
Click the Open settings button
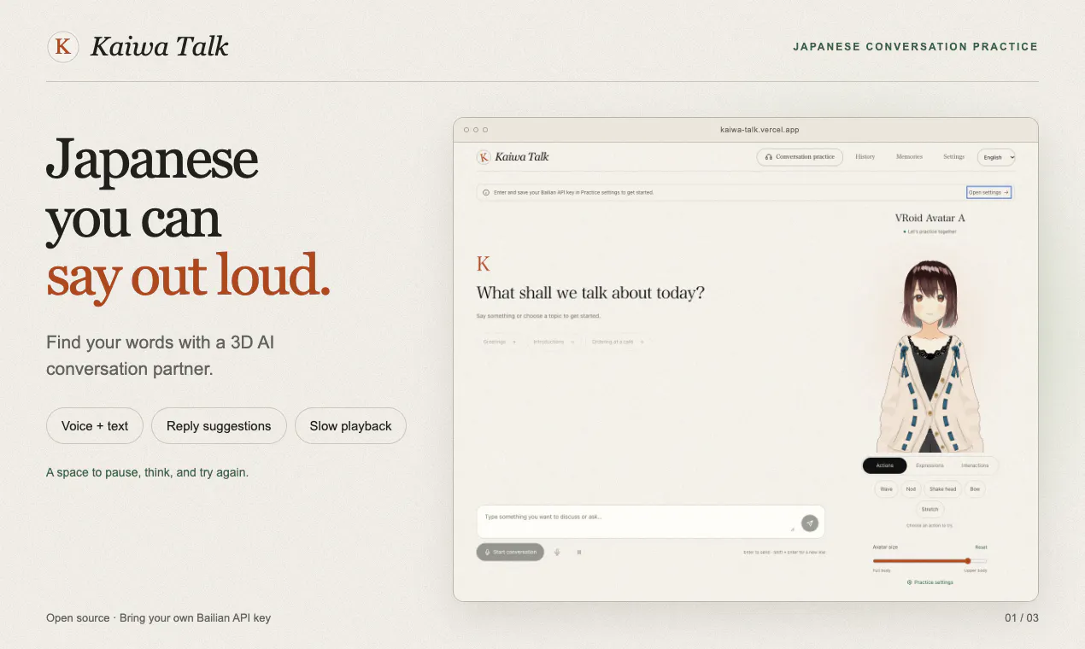tap(988, 193)
